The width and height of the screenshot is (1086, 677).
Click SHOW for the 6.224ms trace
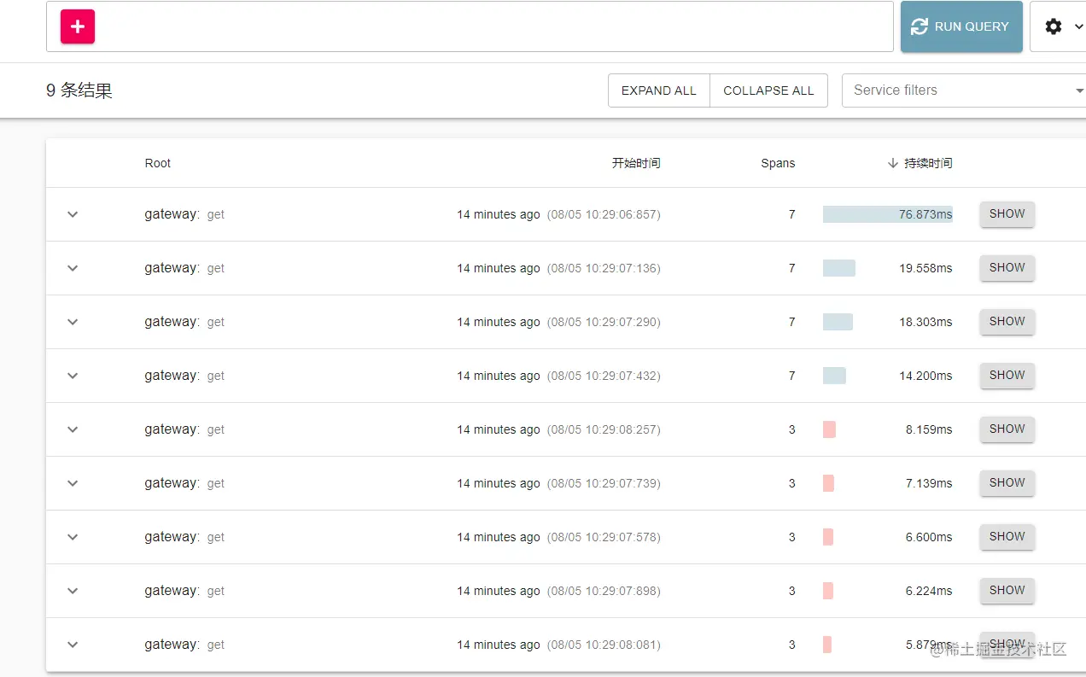tap(1007, 591)
